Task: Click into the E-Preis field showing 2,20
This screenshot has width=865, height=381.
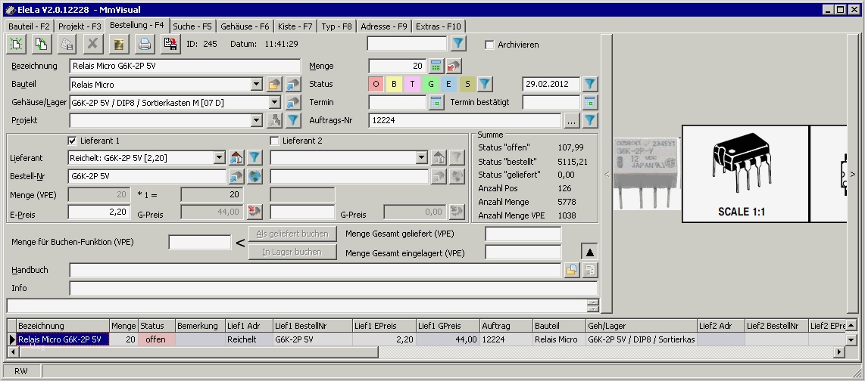Action: (99, 212)
